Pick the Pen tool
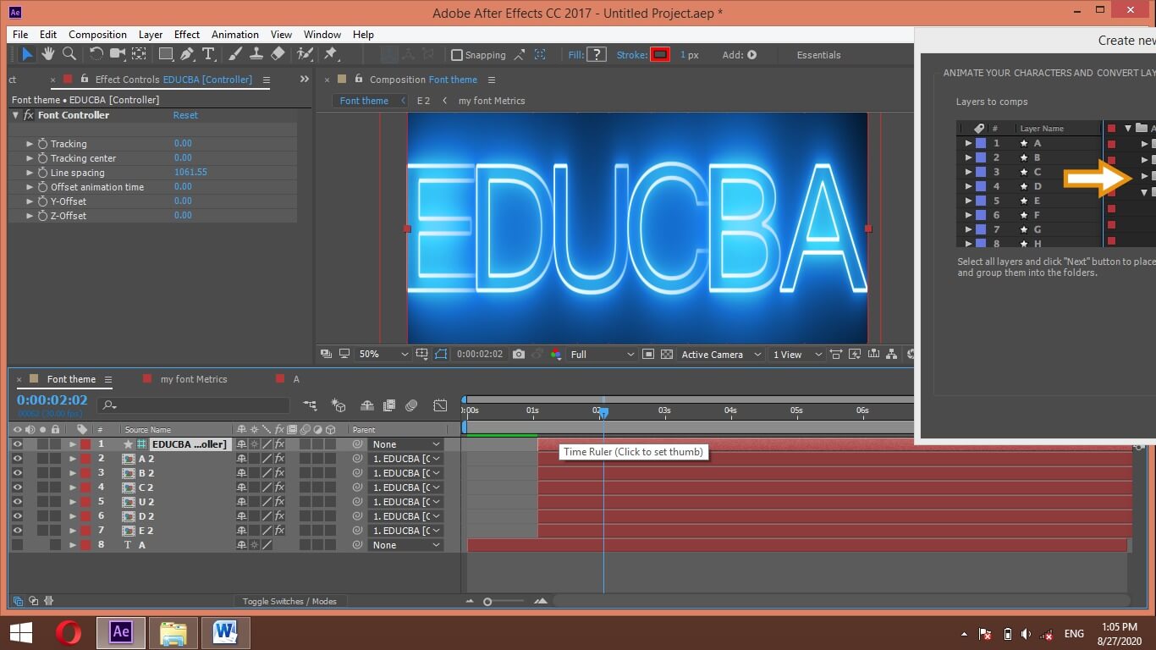The image size is (1156, 650). 185,54
